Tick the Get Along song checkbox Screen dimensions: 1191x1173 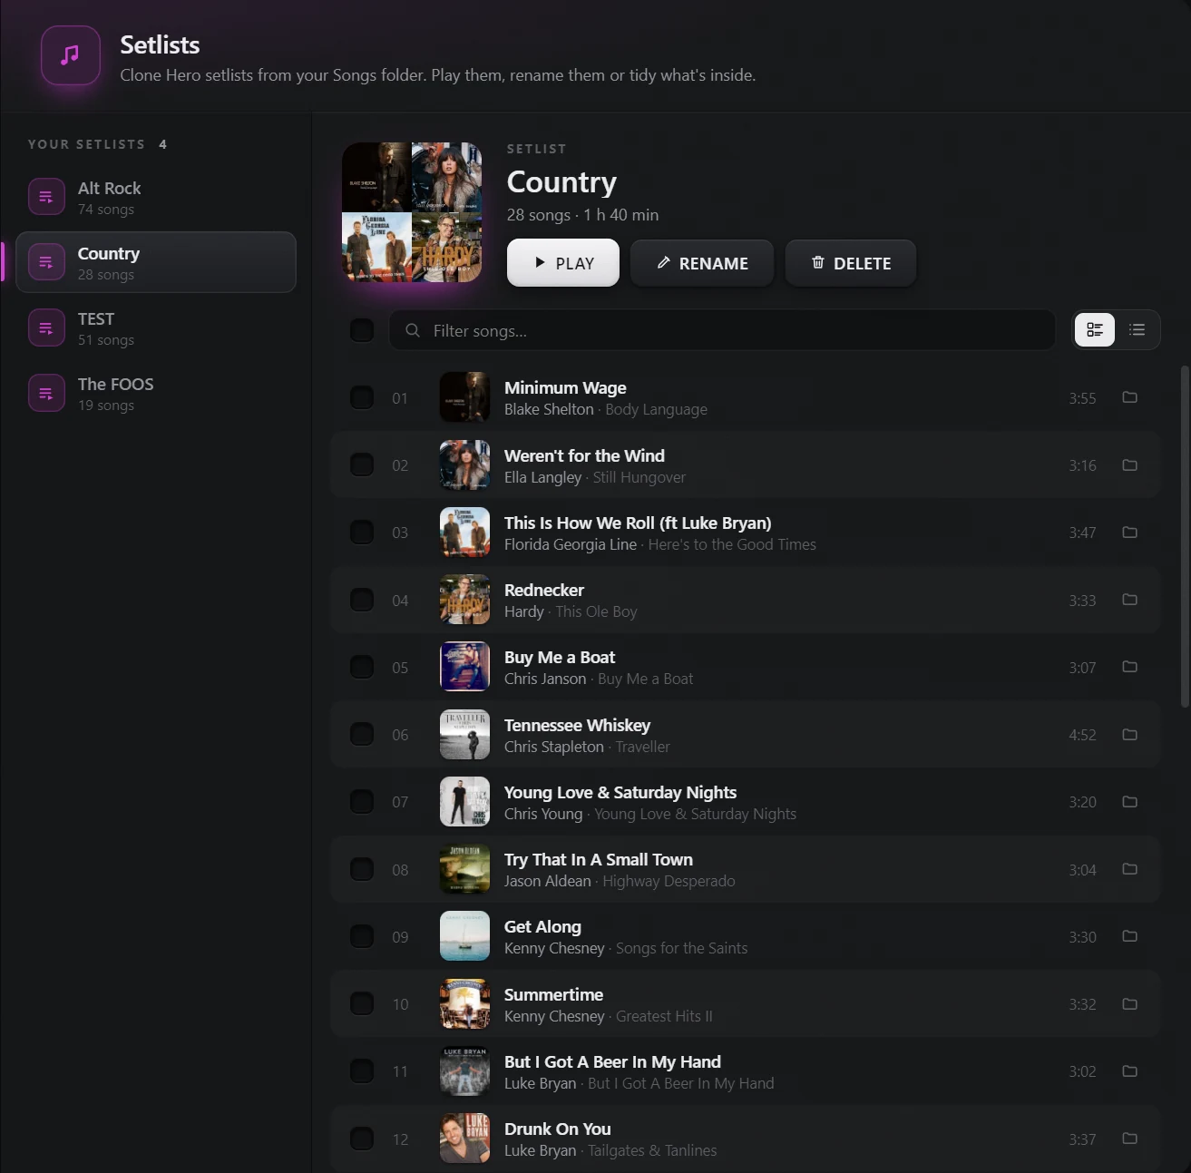pyautogui.click(x=362, y=936)
